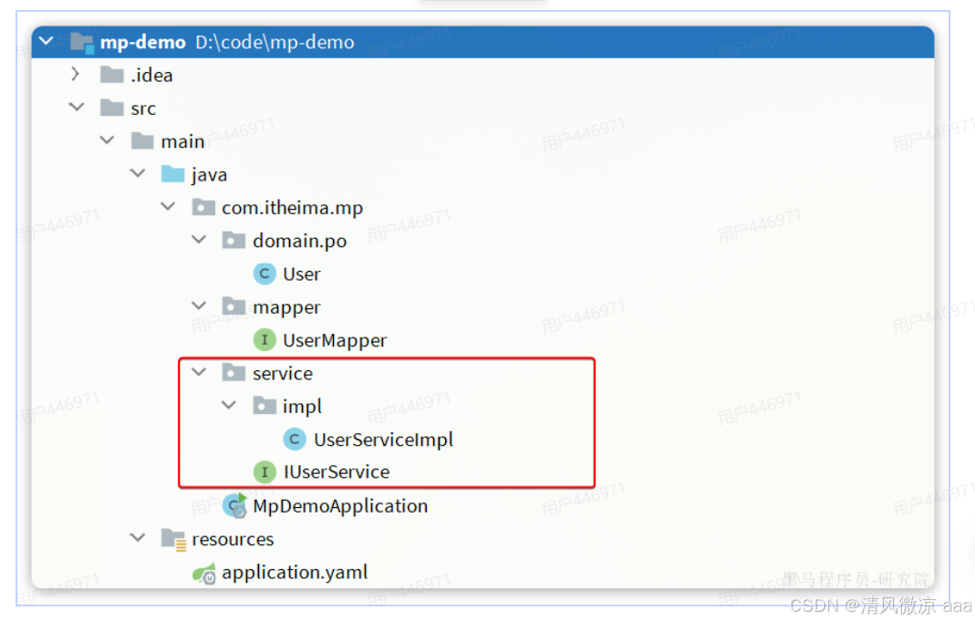Image resolution: width=975 pixels, height=621 pixels.
Task: Select the UserServiceImpl label in the tree
Action: (383, 440)
